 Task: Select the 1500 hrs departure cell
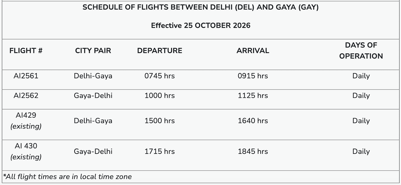click(160, 121)
